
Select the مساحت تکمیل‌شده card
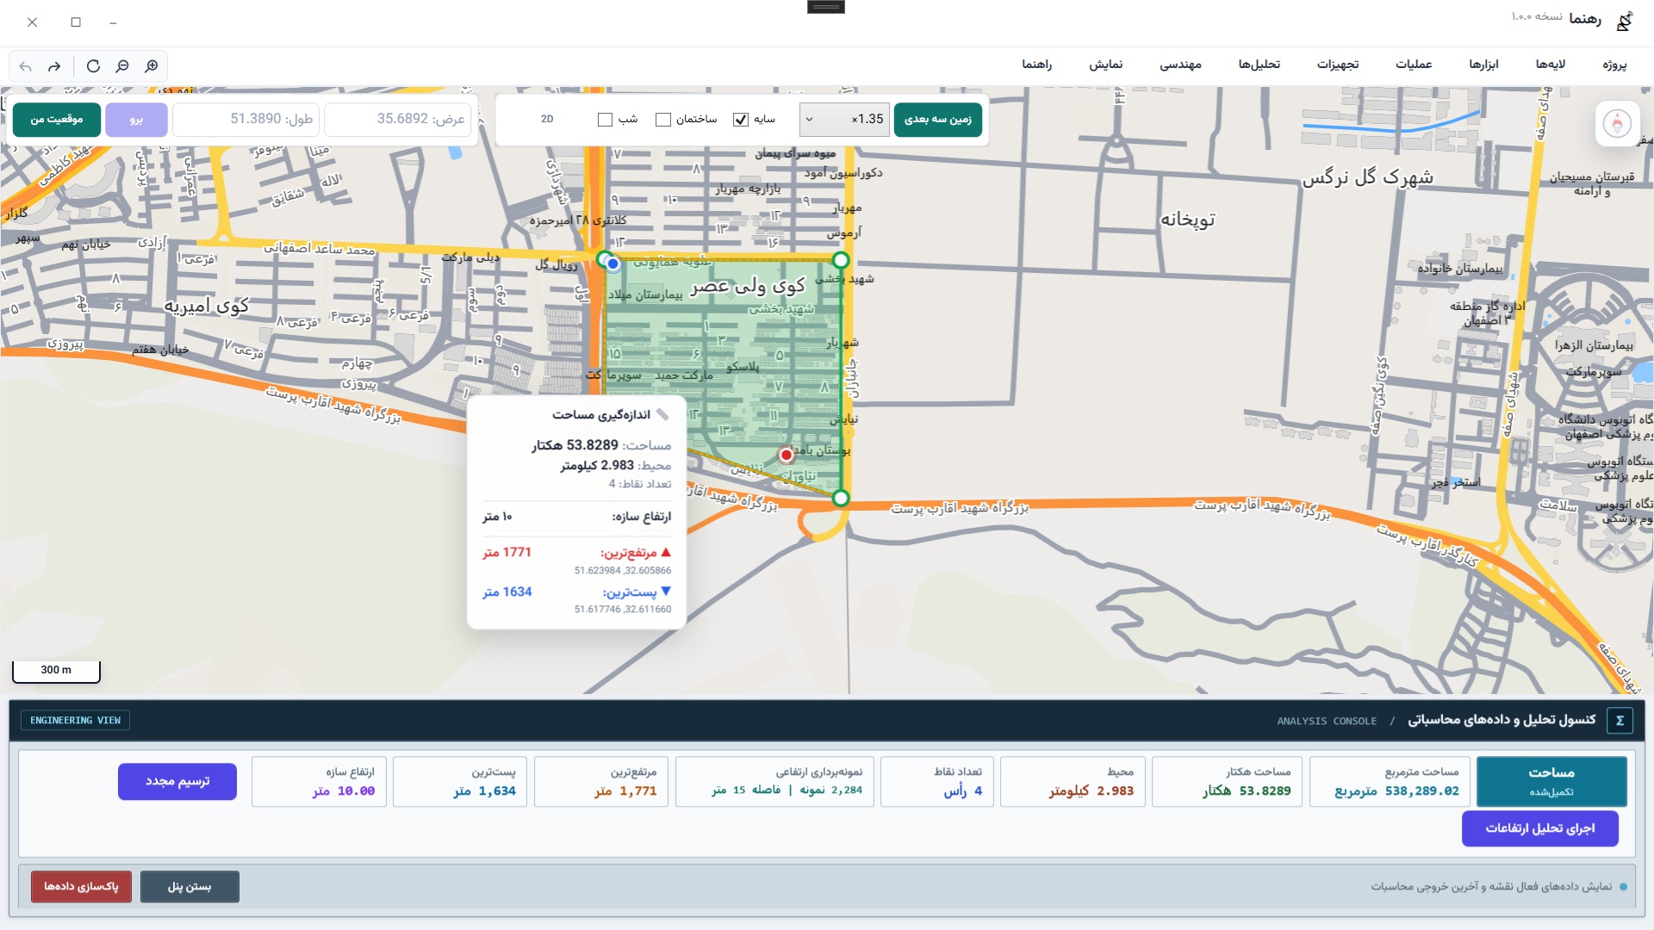[x=1551, y=782]
